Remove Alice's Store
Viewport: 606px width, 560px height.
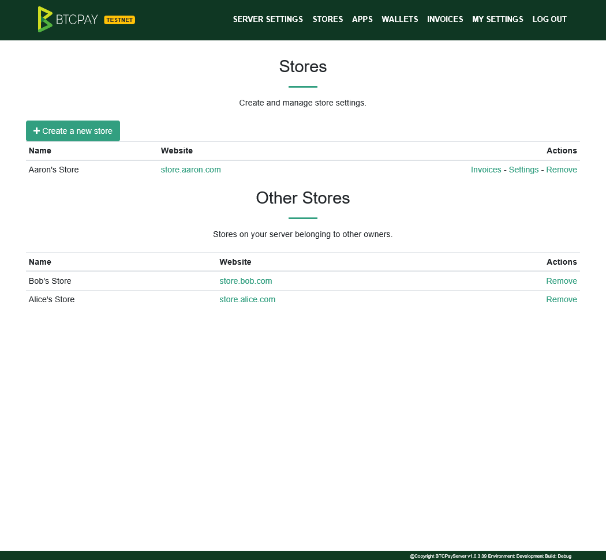coord(562,299)
